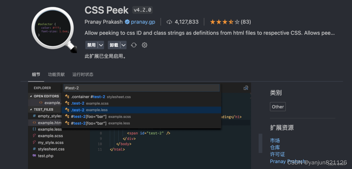Viewport: 352px width, 169px height.
Task: Open example.less in the file tree
Action: tap(50, 129)
